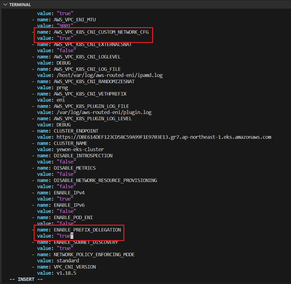Click "false" value under ENABLE_IPv6

pyautogui.click(x=66, y=211)
